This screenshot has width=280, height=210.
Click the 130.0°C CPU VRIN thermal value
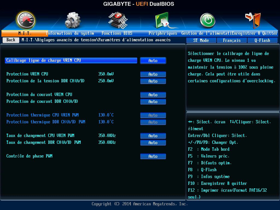[x=106, y=115]
